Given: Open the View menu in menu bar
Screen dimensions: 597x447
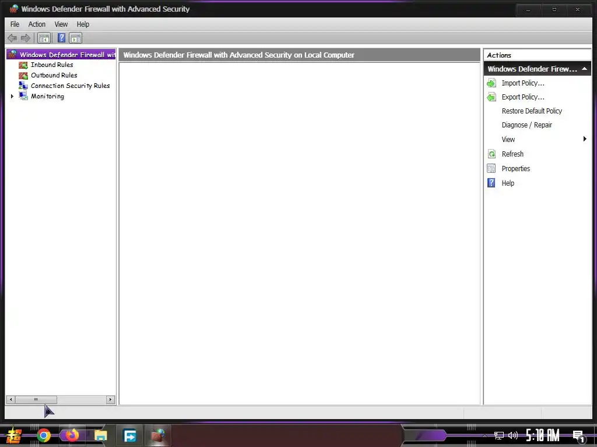Looking at the screenshot, I should [61, 24].
